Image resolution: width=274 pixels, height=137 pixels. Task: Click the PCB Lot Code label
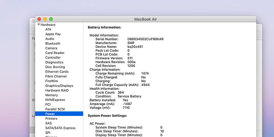107,55
